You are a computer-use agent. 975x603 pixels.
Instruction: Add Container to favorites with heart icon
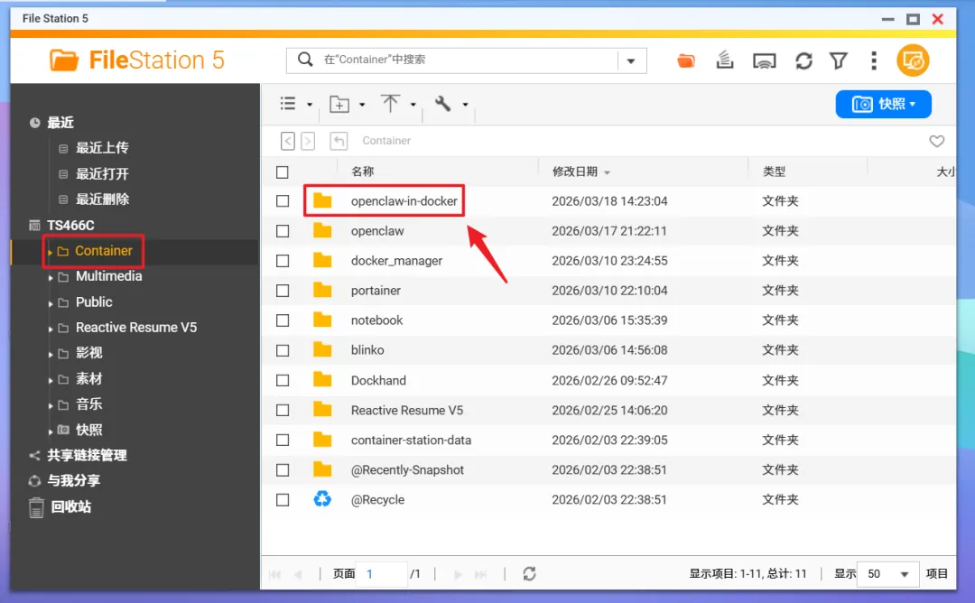pyautogui.click(x=936, y=141)
